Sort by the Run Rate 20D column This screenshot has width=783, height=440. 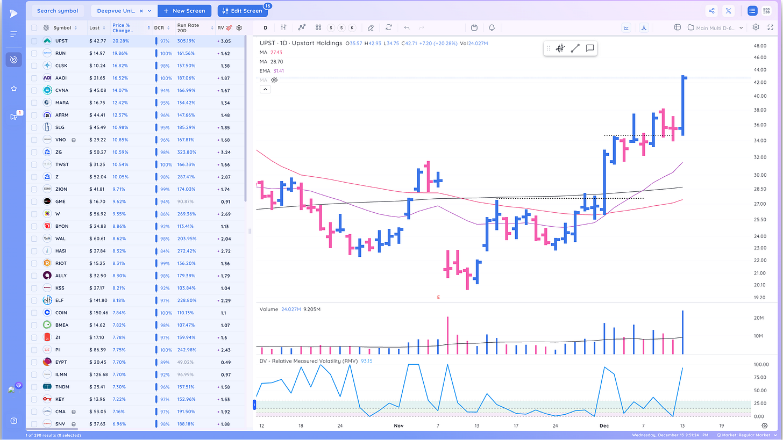point(211,27)
